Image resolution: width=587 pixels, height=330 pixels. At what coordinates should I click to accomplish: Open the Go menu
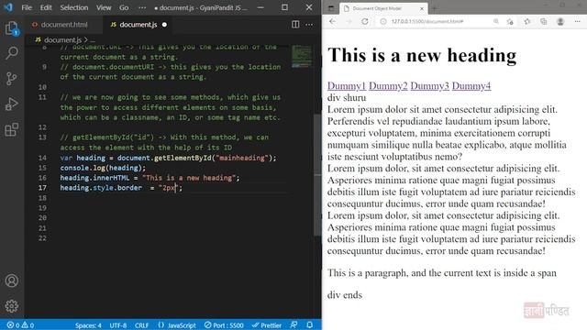(x=124, y=7)
